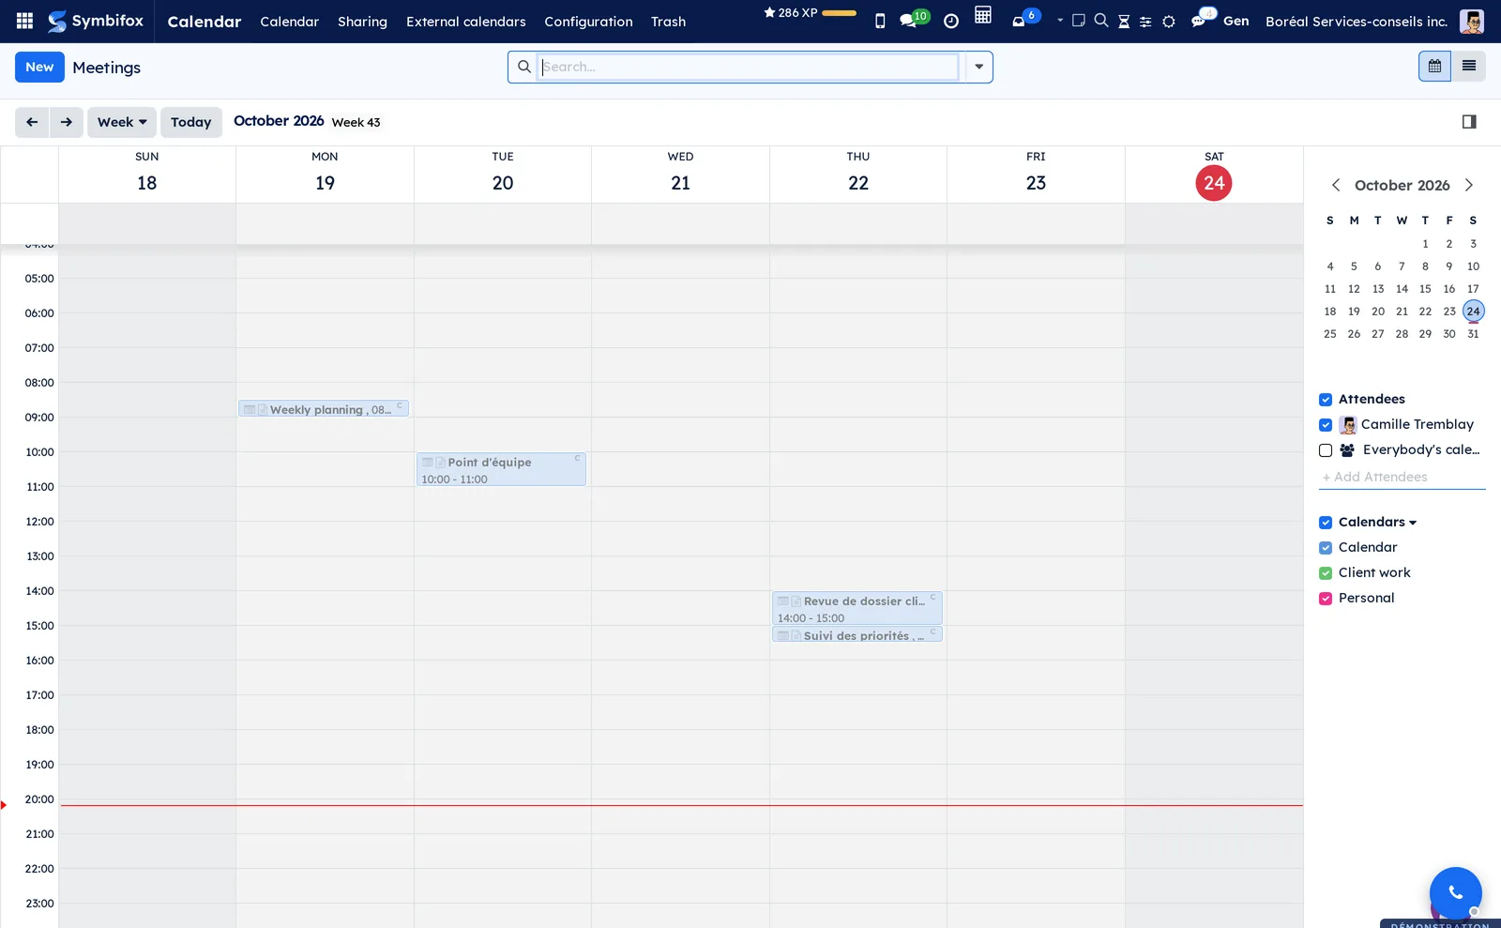The image size is (1501, 928).
Task: Go to next month in mini calendar
Action: pos(1469,186)
